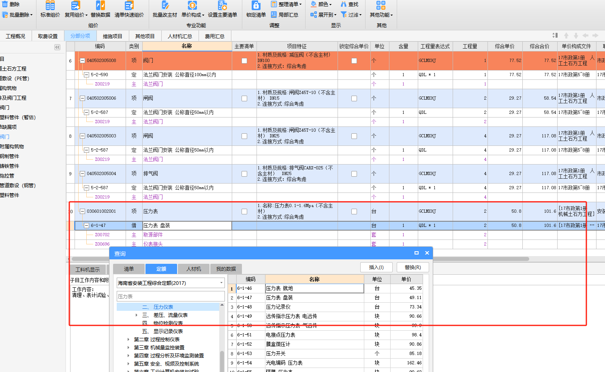Screen dimensions: 605x372
Task: Open the 措施项目 tab
Action: pos(113,36)
